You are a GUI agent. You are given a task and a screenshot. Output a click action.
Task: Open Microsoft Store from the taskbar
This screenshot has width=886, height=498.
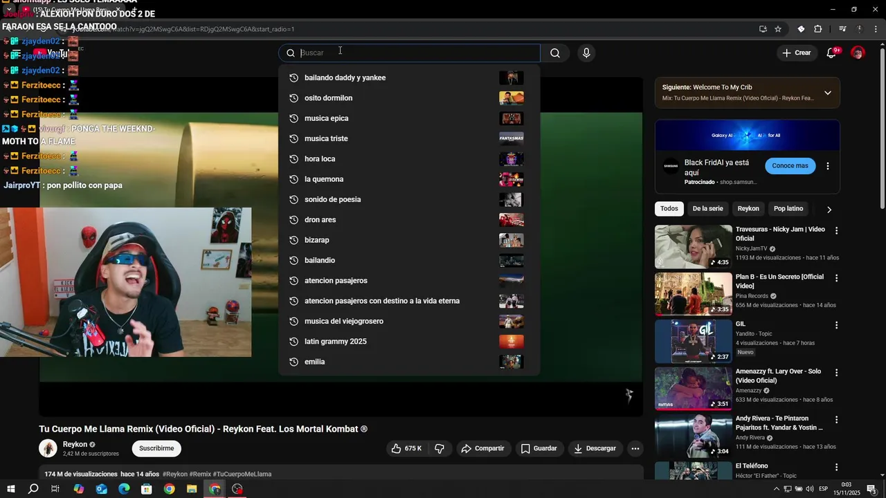[x=147, y=489]
